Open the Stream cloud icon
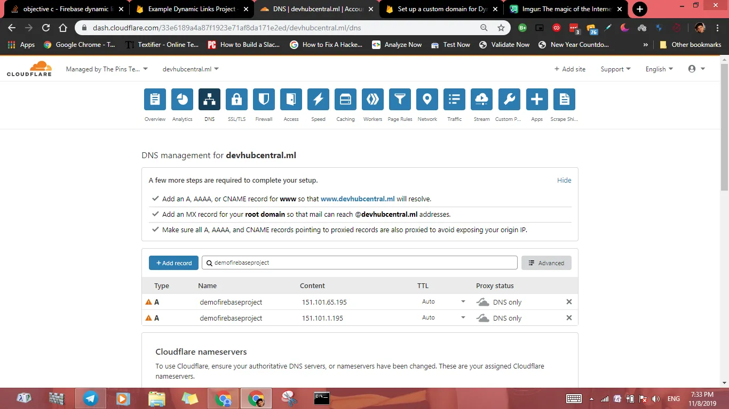The height and width of the screenshot is (409, 729). [x=481, y=100]
